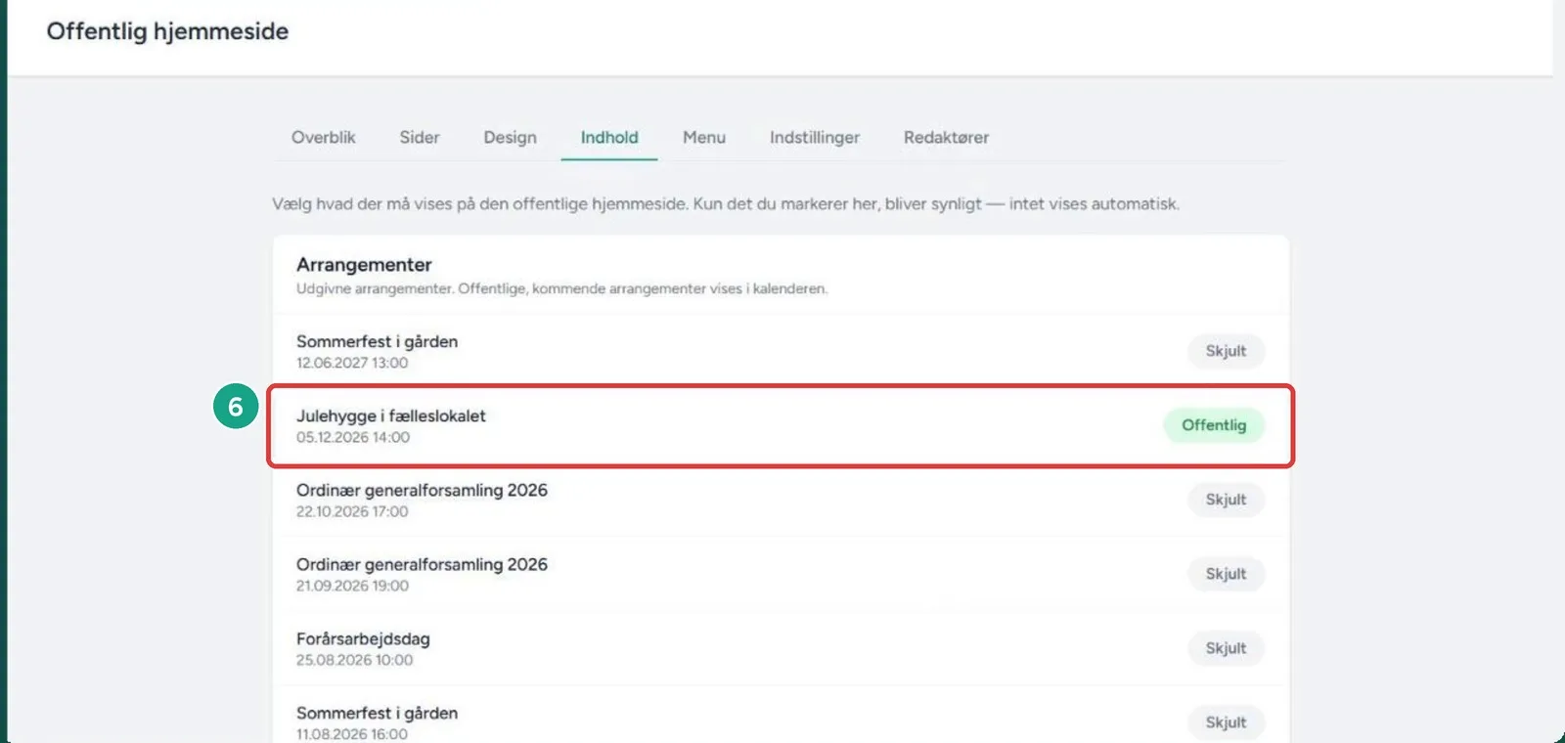Open the Overblik tab
The image size is (1565, 743).
(323, 138)
